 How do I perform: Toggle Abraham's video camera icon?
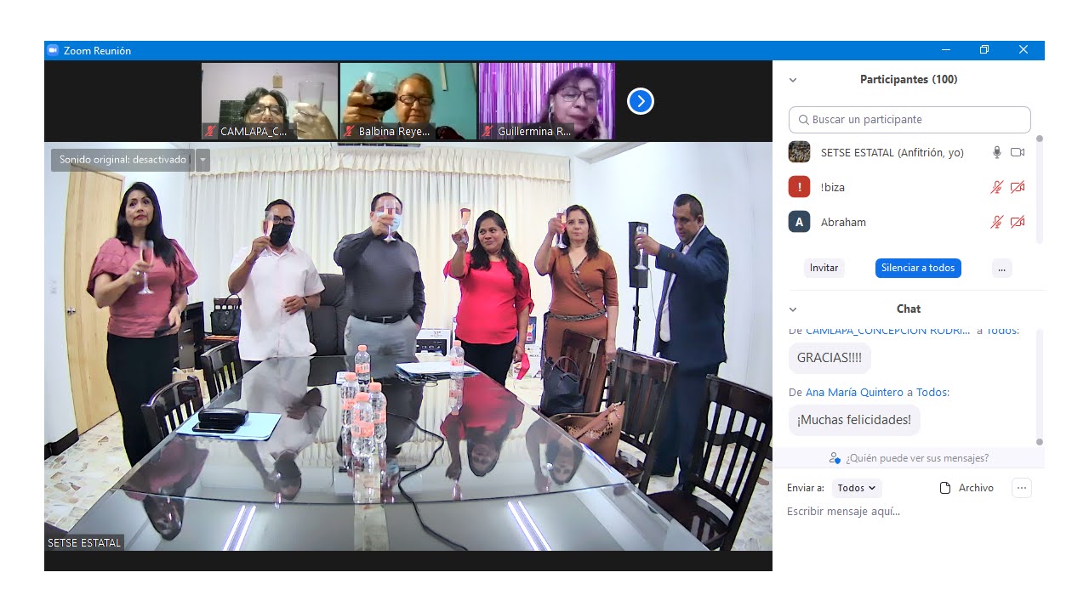(x=1018, y=222)
